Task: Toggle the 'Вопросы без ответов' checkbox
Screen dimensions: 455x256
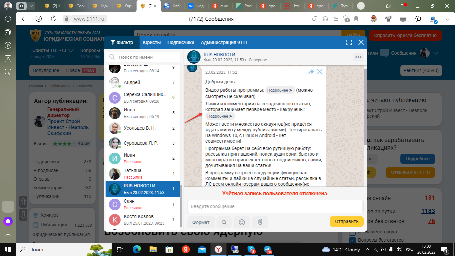Action: tap(352, 240)
